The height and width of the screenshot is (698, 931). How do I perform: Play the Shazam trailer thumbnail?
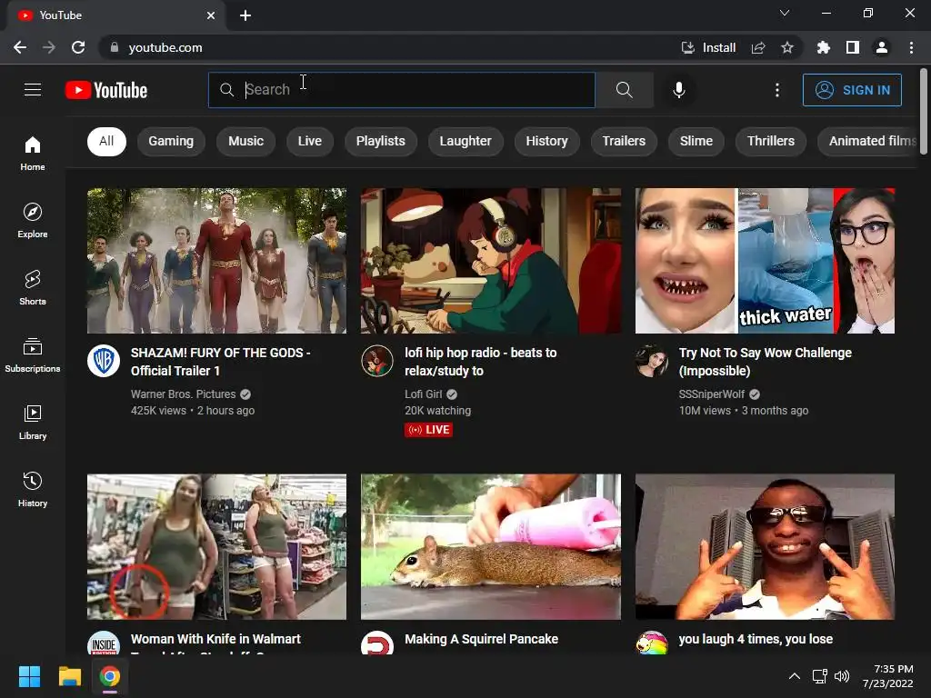click(216, 261)
